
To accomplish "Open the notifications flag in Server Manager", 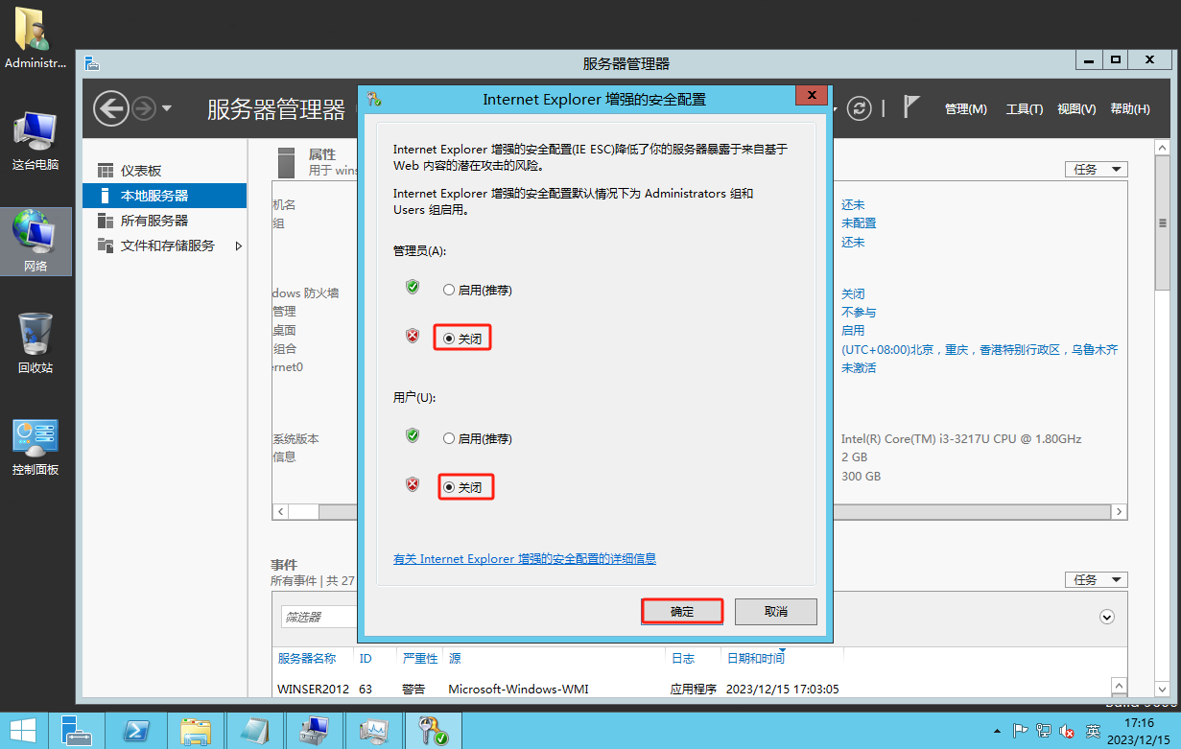I will 911,107.
